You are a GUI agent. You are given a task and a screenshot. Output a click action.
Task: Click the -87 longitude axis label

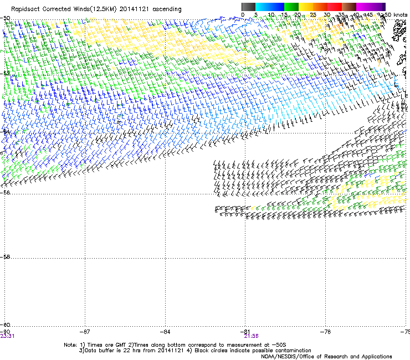point(85,332)
